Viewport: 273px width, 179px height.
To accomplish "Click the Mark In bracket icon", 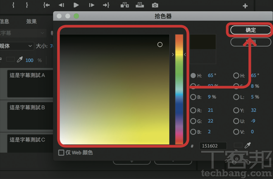I will [13, 5].
